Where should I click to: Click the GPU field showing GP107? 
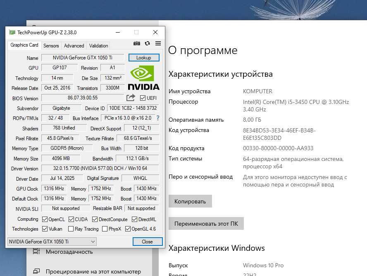tap(60, 68)
